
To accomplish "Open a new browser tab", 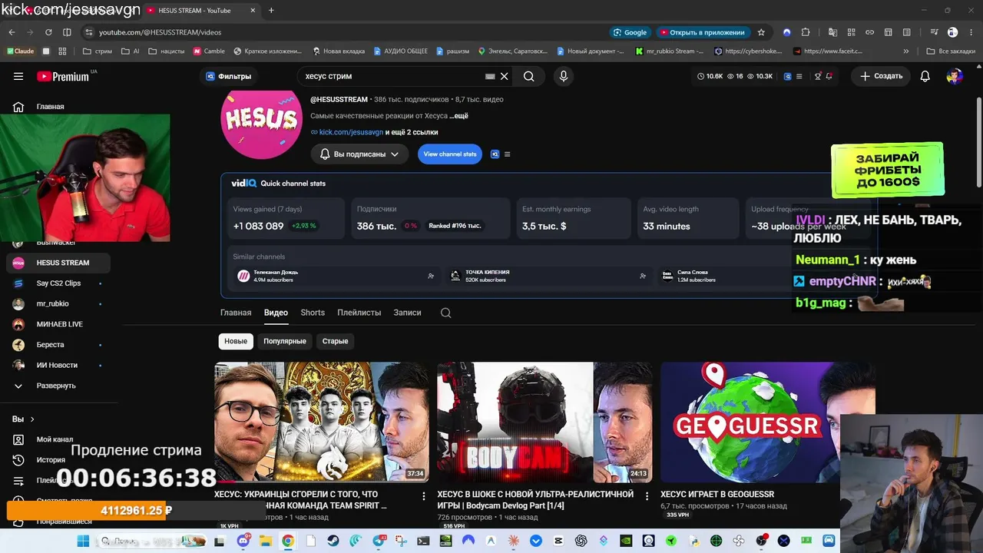I will pyautogui.click(x=271, y=10).
